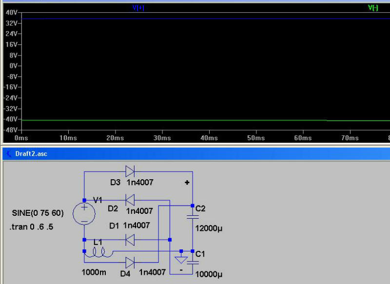Select capacitor C2 symbol
Image resolution: width=390 pixels, height=284 pixels.
pyautogui.click(x=193, y=217)
